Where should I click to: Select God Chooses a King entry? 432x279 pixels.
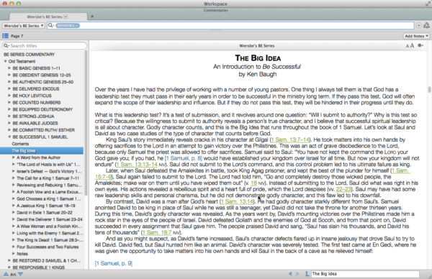click(x=48, y=199)
